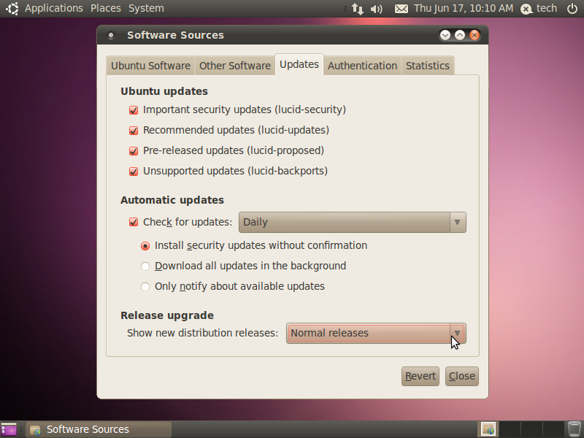Select Install security updates without confirmation
The image size is (584, 438).
[x=145, y=246]
